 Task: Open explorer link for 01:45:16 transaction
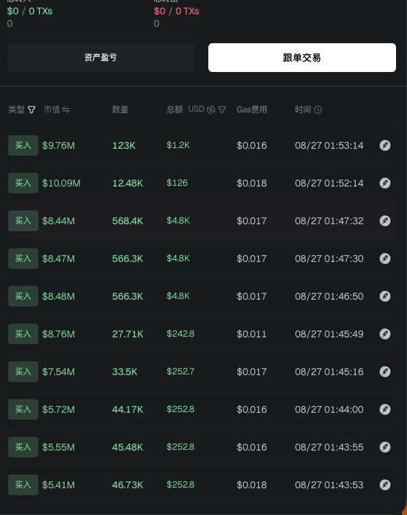[385, 372]
